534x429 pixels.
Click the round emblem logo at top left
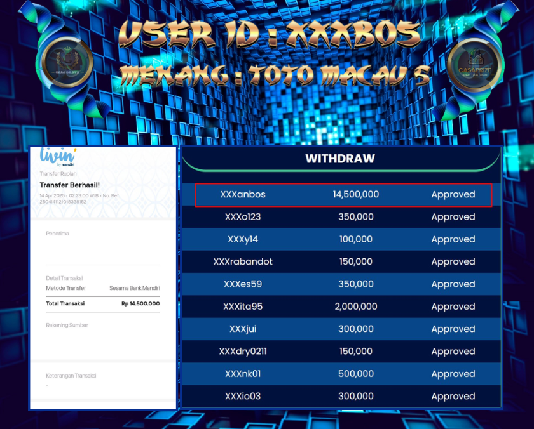pyautogui.click(x=65, y=64)
